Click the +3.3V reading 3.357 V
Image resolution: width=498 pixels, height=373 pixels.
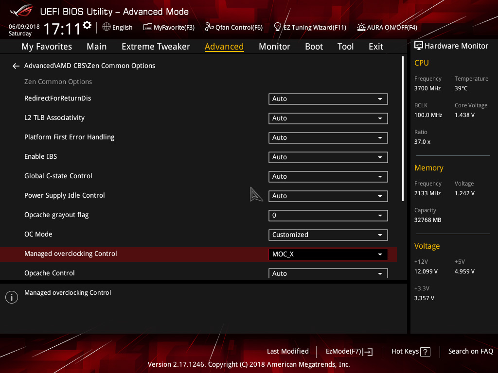[x=424, y=298]
